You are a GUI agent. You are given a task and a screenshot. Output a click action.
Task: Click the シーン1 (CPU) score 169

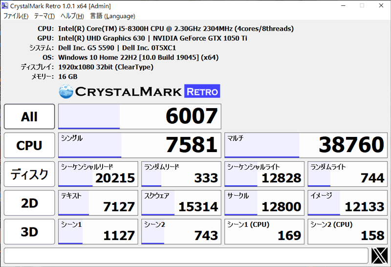pyautogui.click(x=264, y=232)
